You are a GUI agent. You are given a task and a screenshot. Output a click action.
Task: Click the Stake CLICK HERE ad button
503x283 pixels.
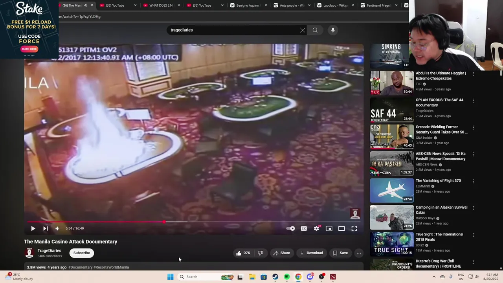click(29, 49)
